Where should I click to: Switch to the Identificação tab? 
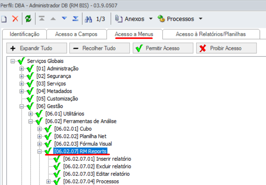[24, 34]
